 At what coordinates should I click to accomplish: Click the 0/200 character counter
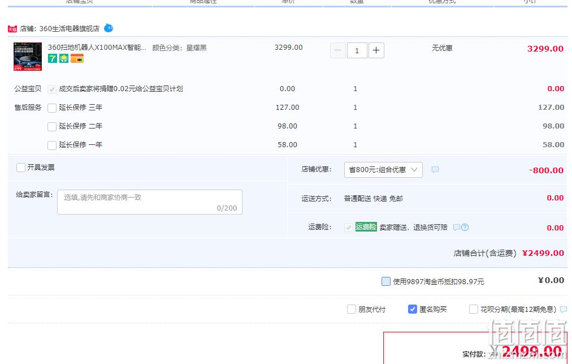[227, 208]
